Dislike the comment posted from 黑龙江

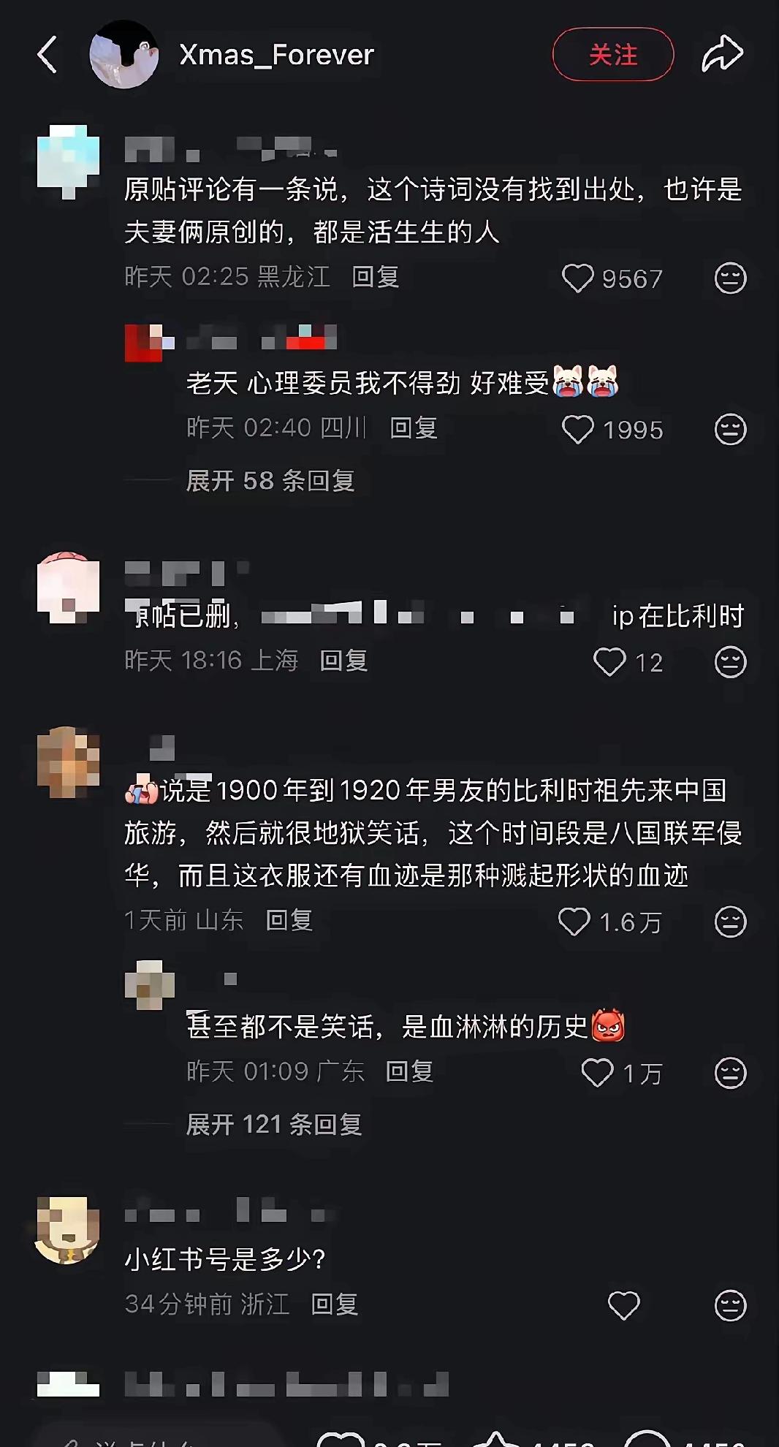(730, 278)
